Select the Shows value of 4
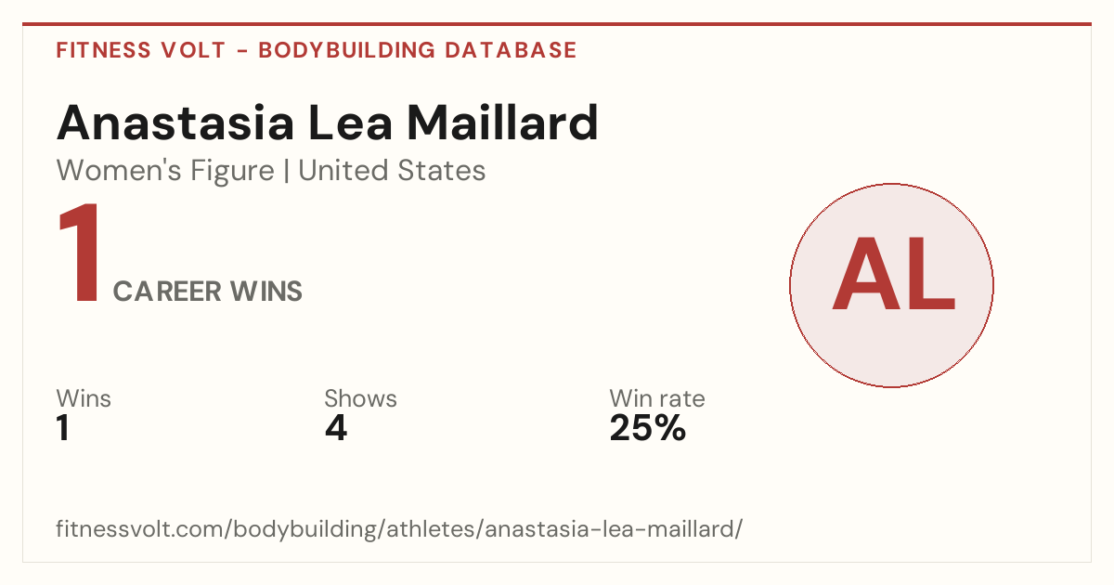Image resolution: width=1114 pixels, height=585 pixels. 336,429
